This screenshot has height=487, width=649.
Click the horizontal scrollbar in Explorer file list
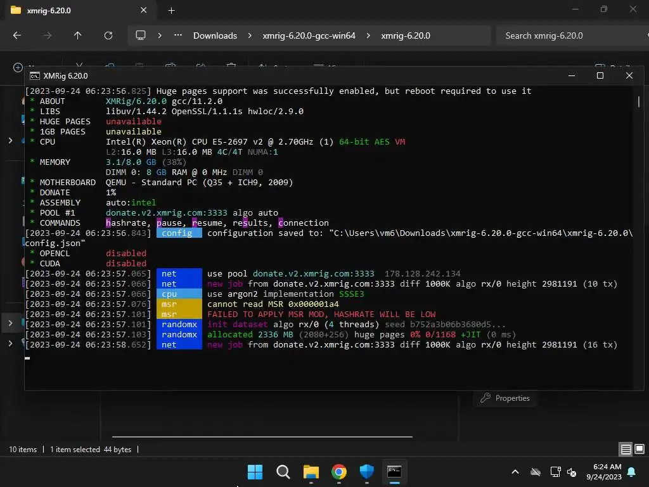point(262,436)
